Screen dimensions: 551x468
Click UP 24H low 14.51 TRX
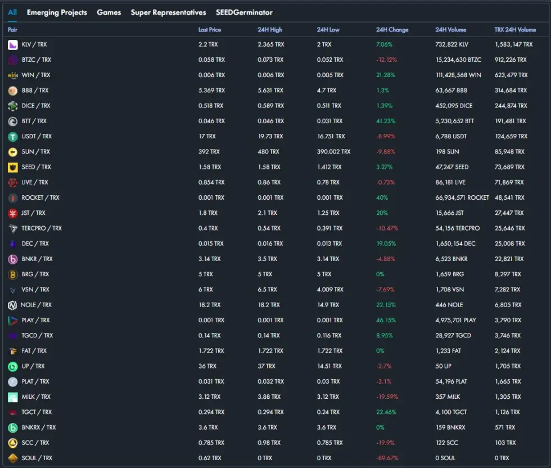click(x=329, y=366)
